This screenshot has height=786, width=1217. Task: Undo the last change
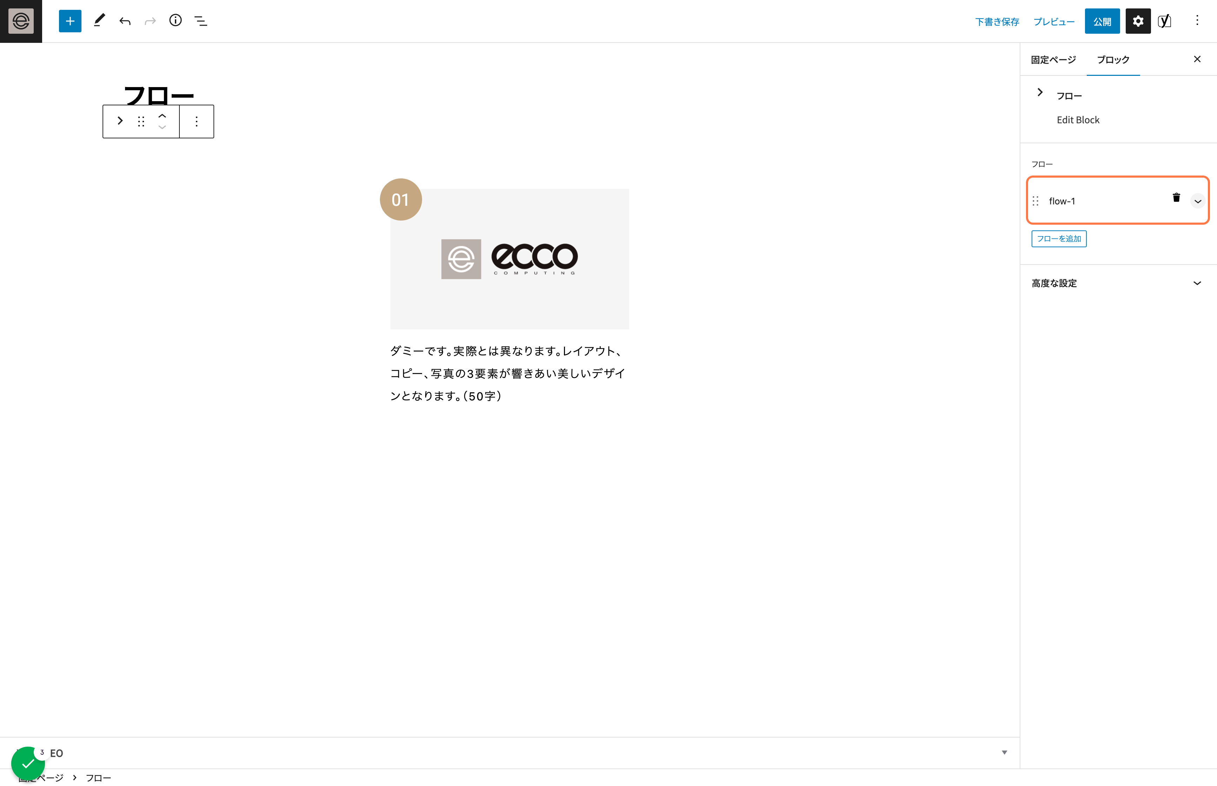125,21
